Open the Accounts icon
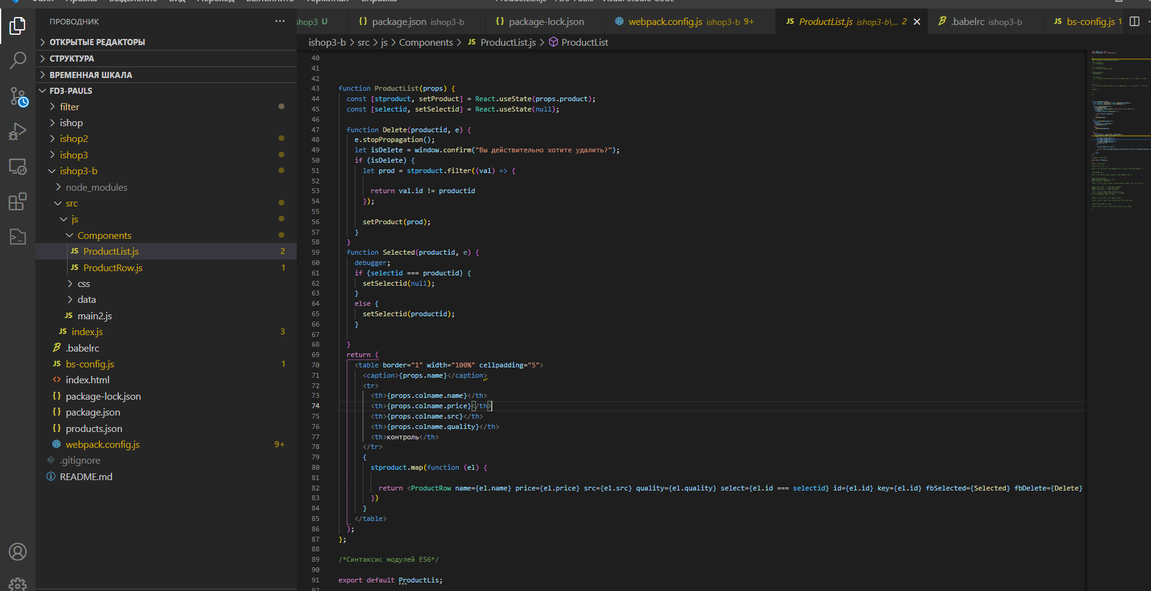Viewport: 1151px width, 591px height. [x=18, y=552]
